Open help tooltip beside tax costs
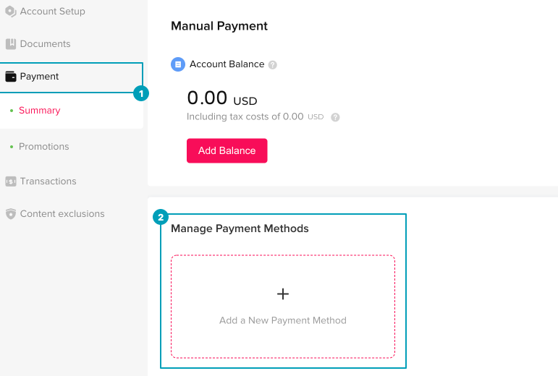 [335, 117]
